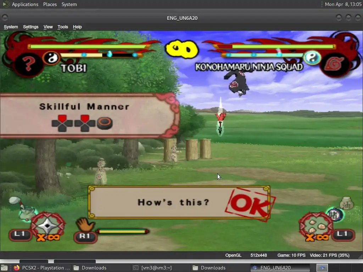Click the show desktop icon in taskbar
363x272 pixels.
[4, 268]
